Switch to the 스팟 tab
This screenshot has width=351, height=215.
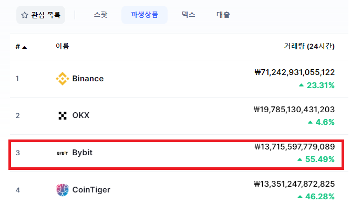coord(100,15)
